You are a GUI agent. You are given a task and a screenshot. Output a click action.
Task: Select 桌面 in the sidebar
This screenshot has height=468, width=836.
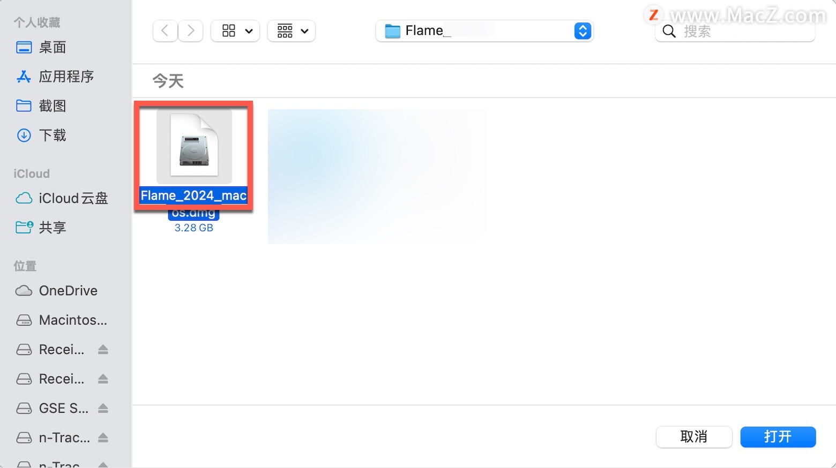click(53, 47)
